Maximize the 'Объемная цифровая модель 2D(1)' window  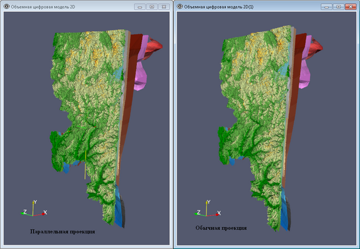coord(338,7)
